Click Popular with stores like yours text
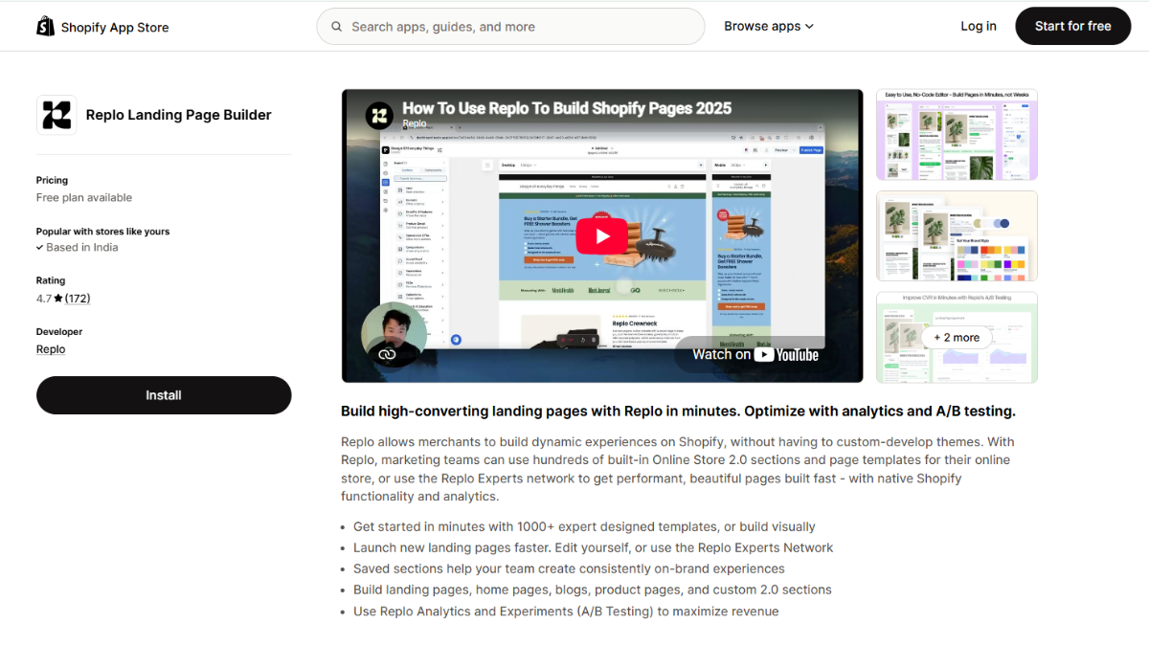Screen dimensions: 1149x646 (102, 232)
